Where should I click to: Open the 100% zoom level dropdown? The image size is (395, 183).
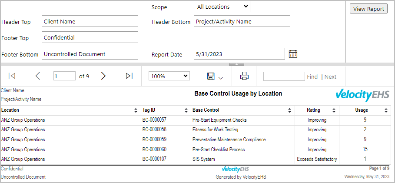click(x=169, y=76)
